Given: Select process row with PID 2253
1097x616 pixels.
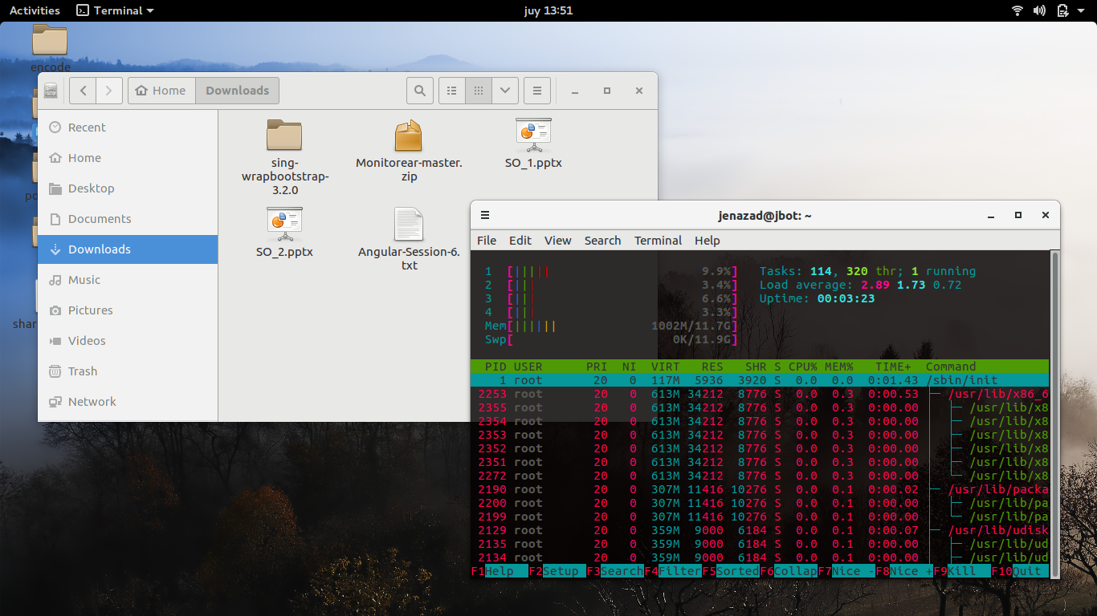Looking at the screenshot, I should tap(760, 394).
